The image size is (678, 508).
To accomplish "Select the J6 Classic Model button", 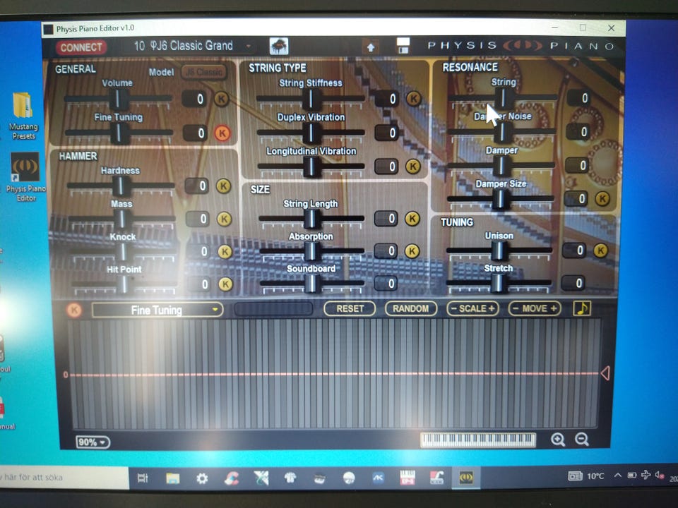I will (x=204, y=72).
